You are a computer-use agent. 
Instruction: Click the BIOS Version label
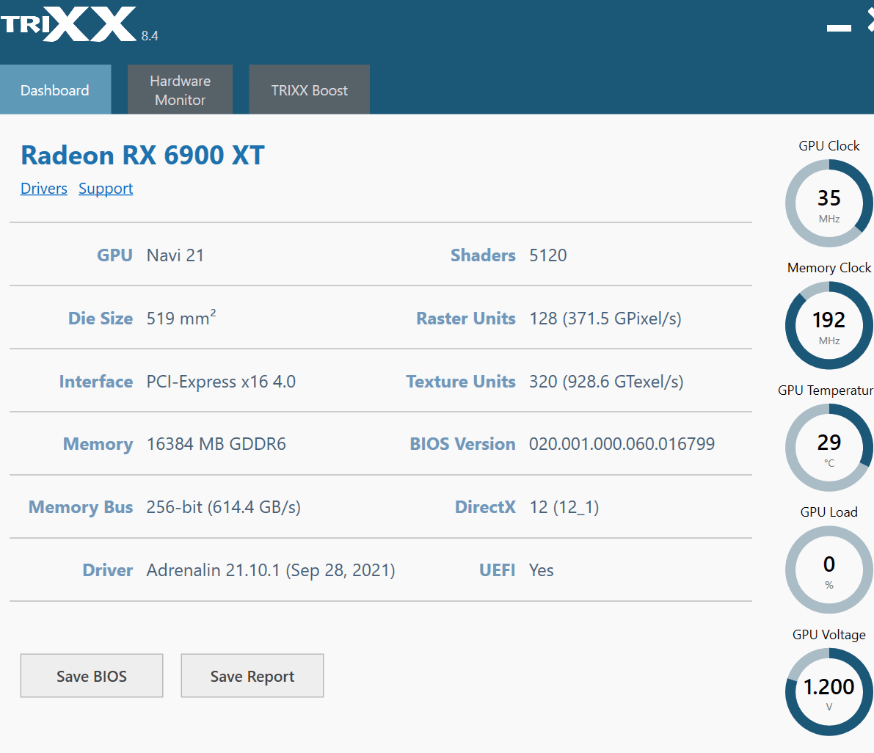tap(462, 444)
